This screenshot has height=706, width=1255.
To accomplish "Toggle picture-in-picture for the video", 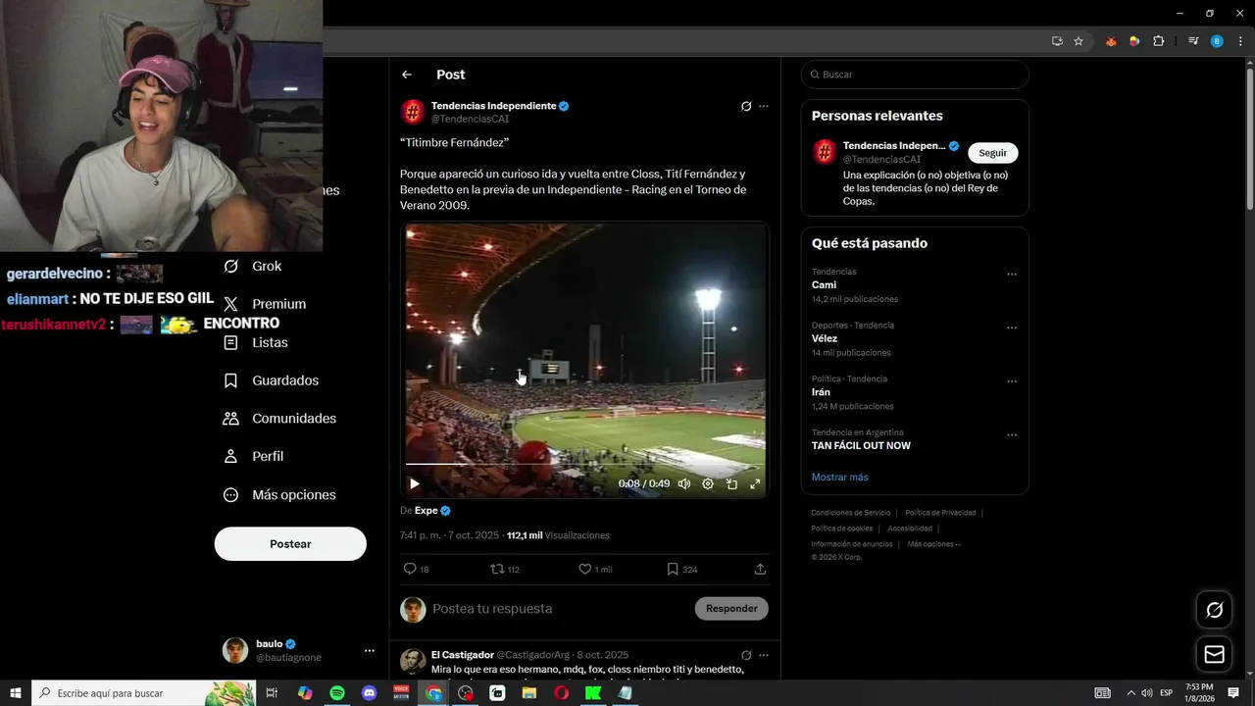I will click(x=731, y=483).
